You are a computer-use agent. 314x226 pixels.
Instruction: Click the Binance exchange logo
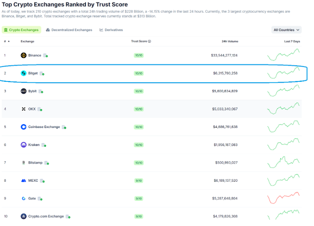pyautogui.click(x=23, y=55)
